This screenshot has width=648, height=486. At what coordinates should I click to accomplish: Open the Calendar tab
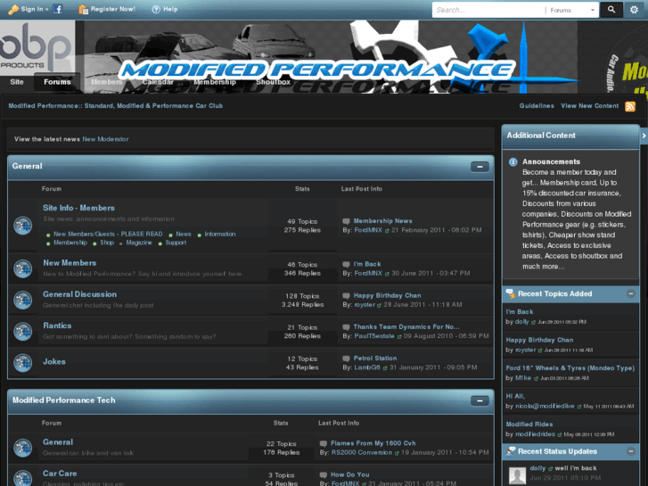[x=158, y=82]
